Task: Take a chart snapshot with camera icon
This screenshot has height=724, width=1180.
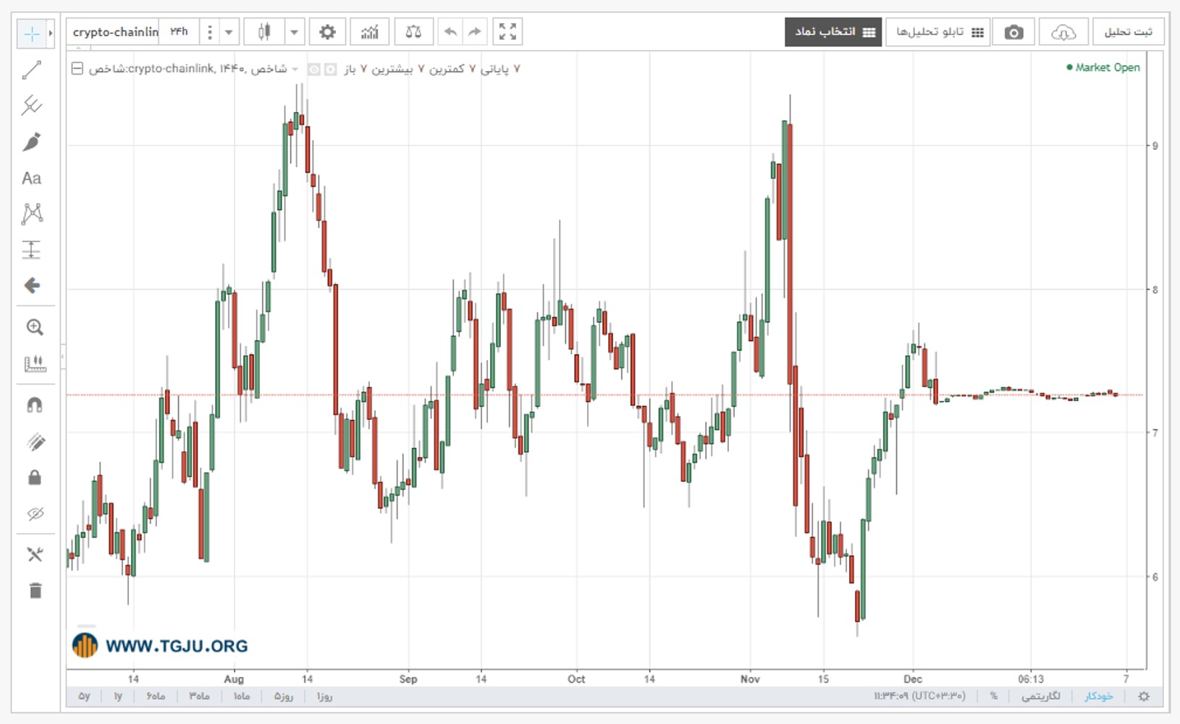Action: [1013, 32]
